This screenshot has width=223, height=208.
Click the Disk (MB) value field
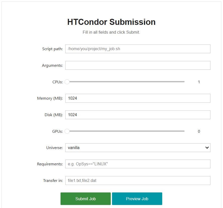coord(138,115)
